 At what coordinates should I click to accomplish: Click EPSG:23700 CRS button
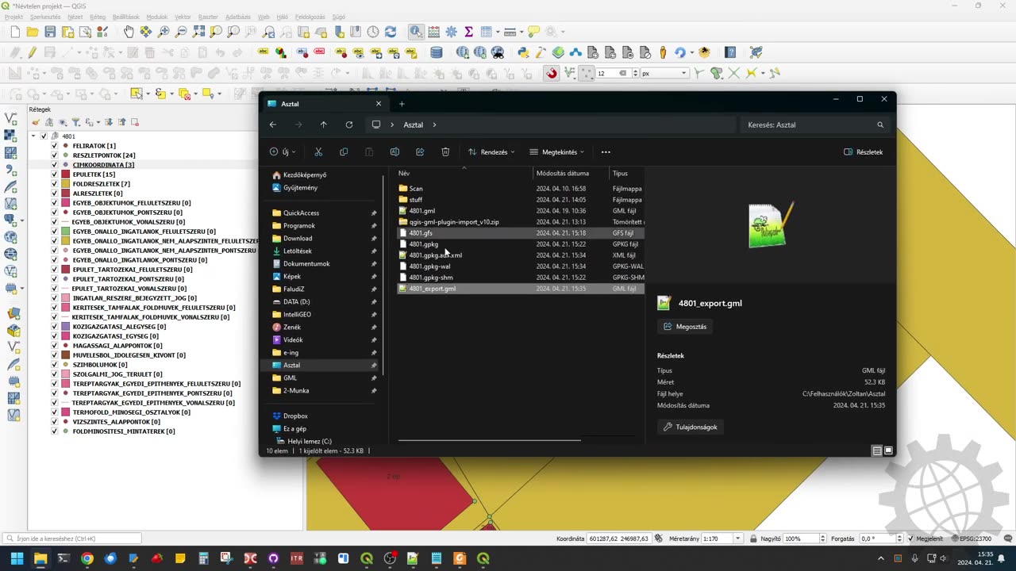(972, 538)
